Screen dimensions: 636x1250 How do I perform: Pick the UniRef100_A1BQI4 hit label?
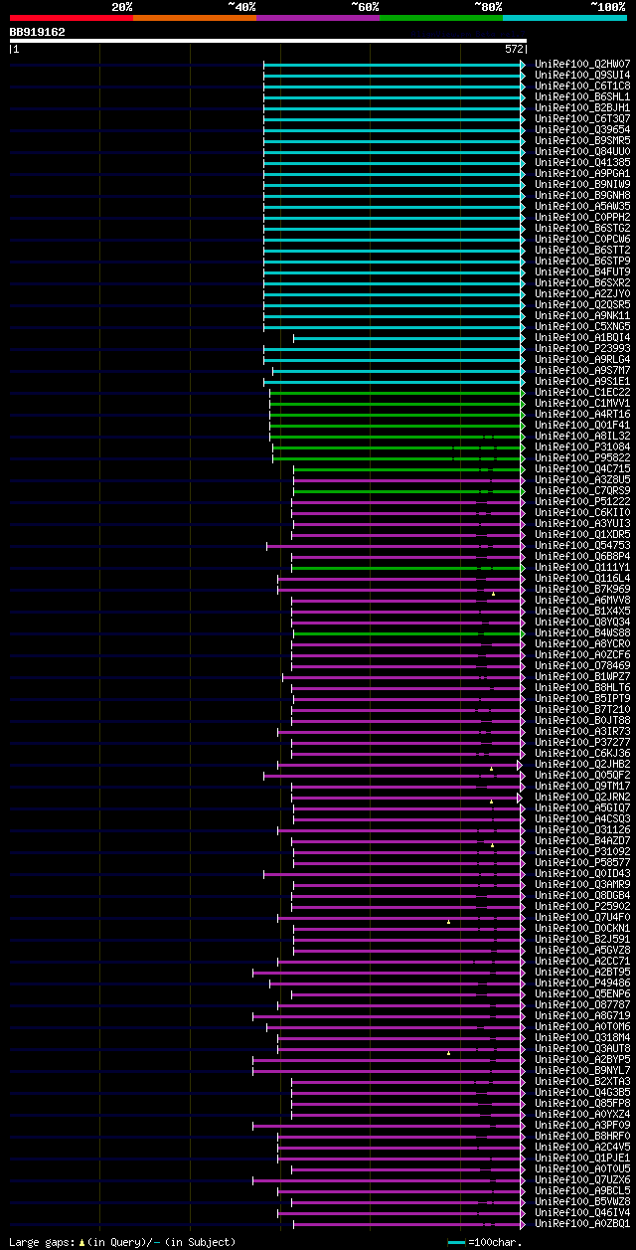582,338
